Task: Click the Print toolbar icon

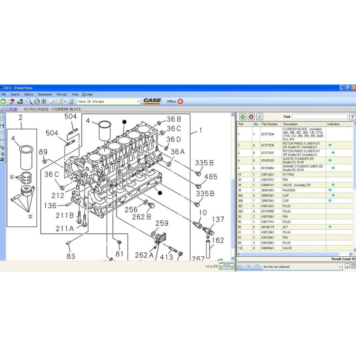Action: pyautogui.click(x=20, y=102)
